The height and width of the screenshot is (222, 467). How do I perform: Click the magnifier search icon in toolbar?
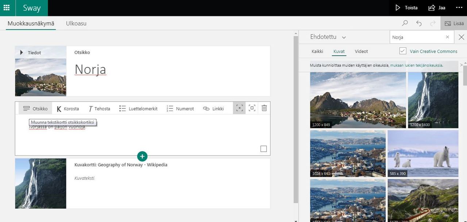click(405, 23)
